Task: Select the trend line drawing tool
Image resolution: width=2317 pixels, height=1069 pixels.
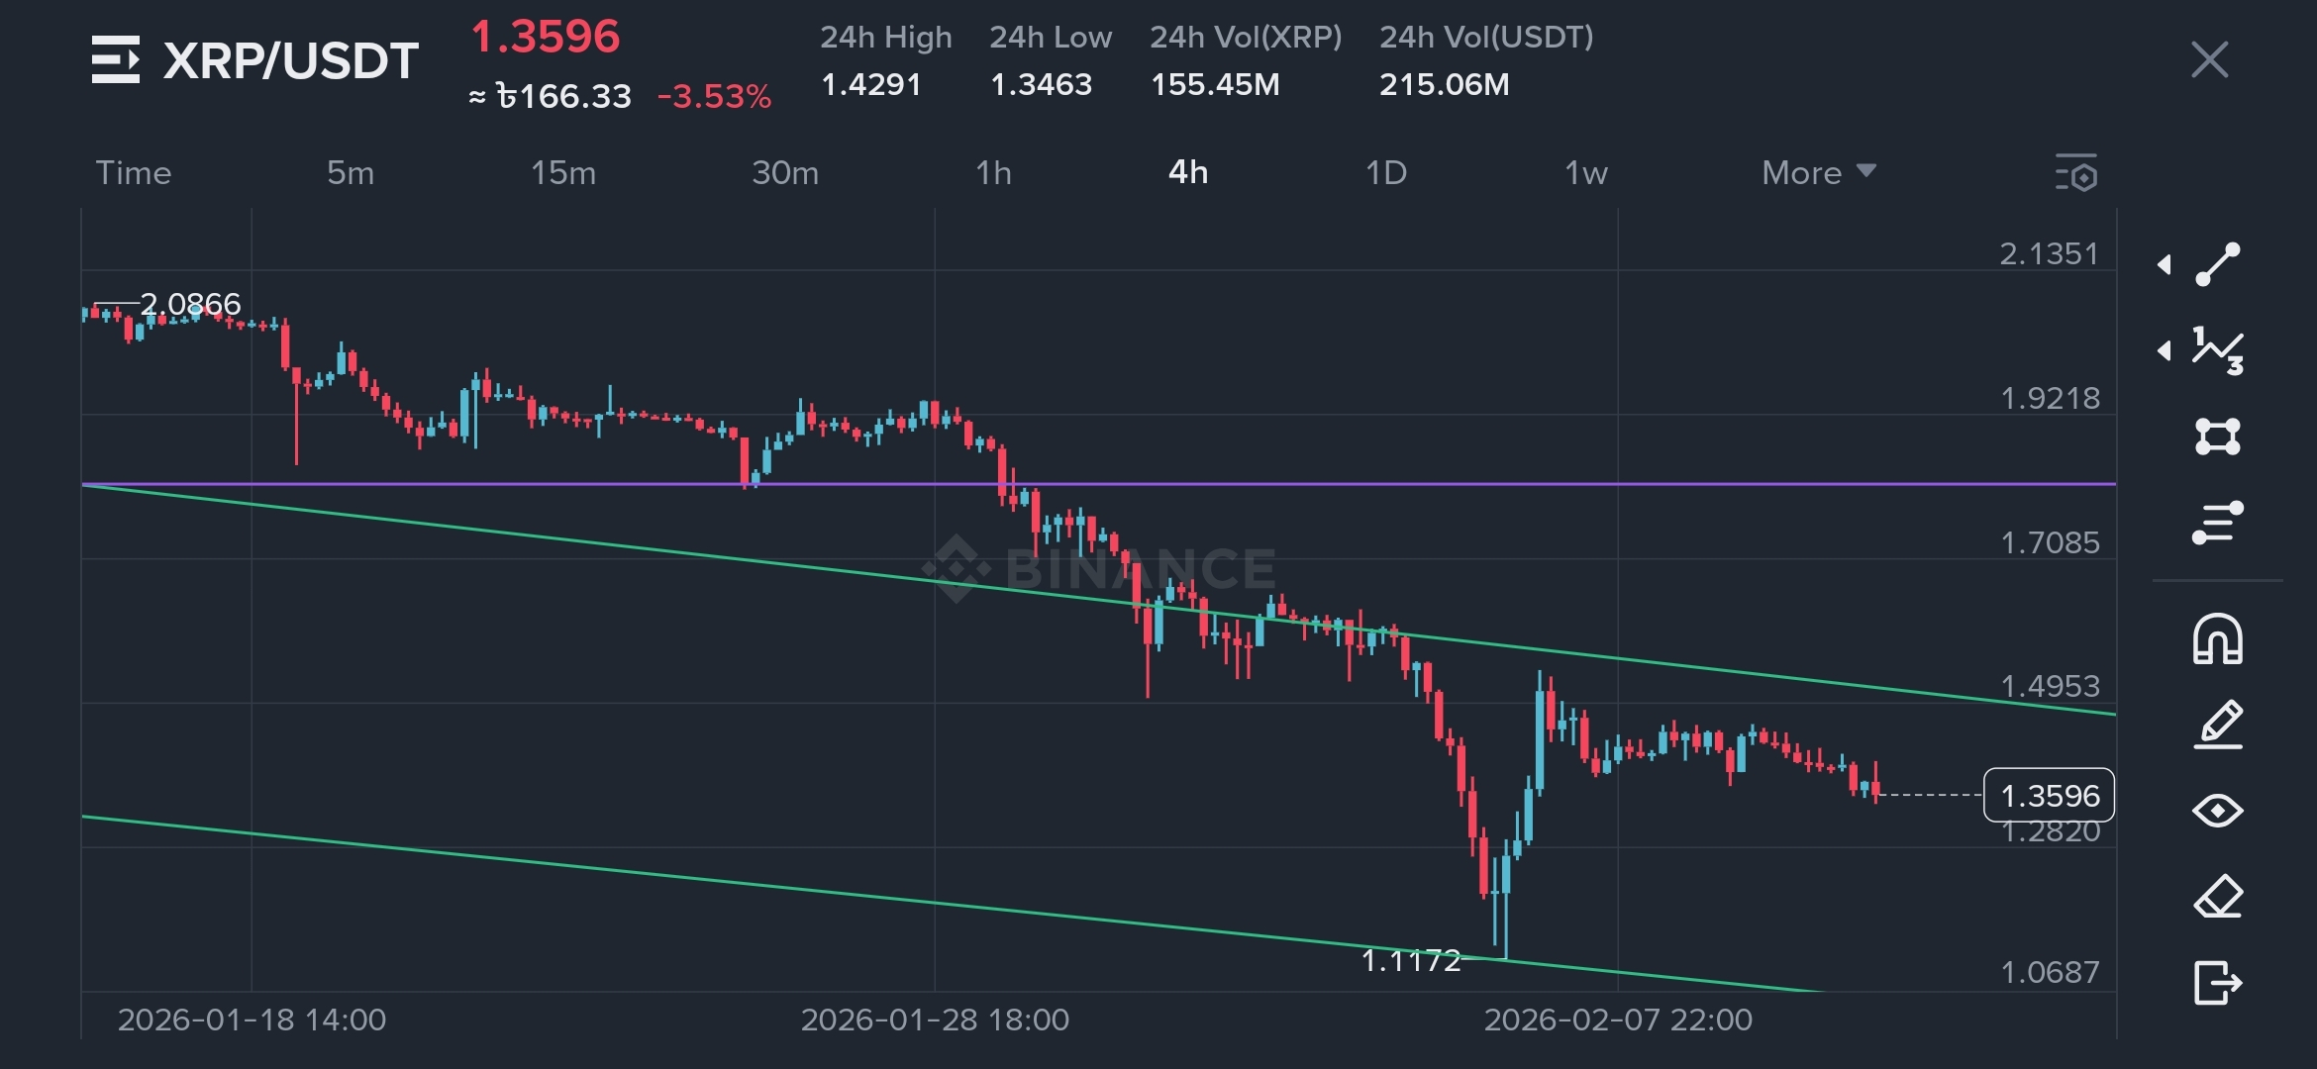Action: [2218, 264]
